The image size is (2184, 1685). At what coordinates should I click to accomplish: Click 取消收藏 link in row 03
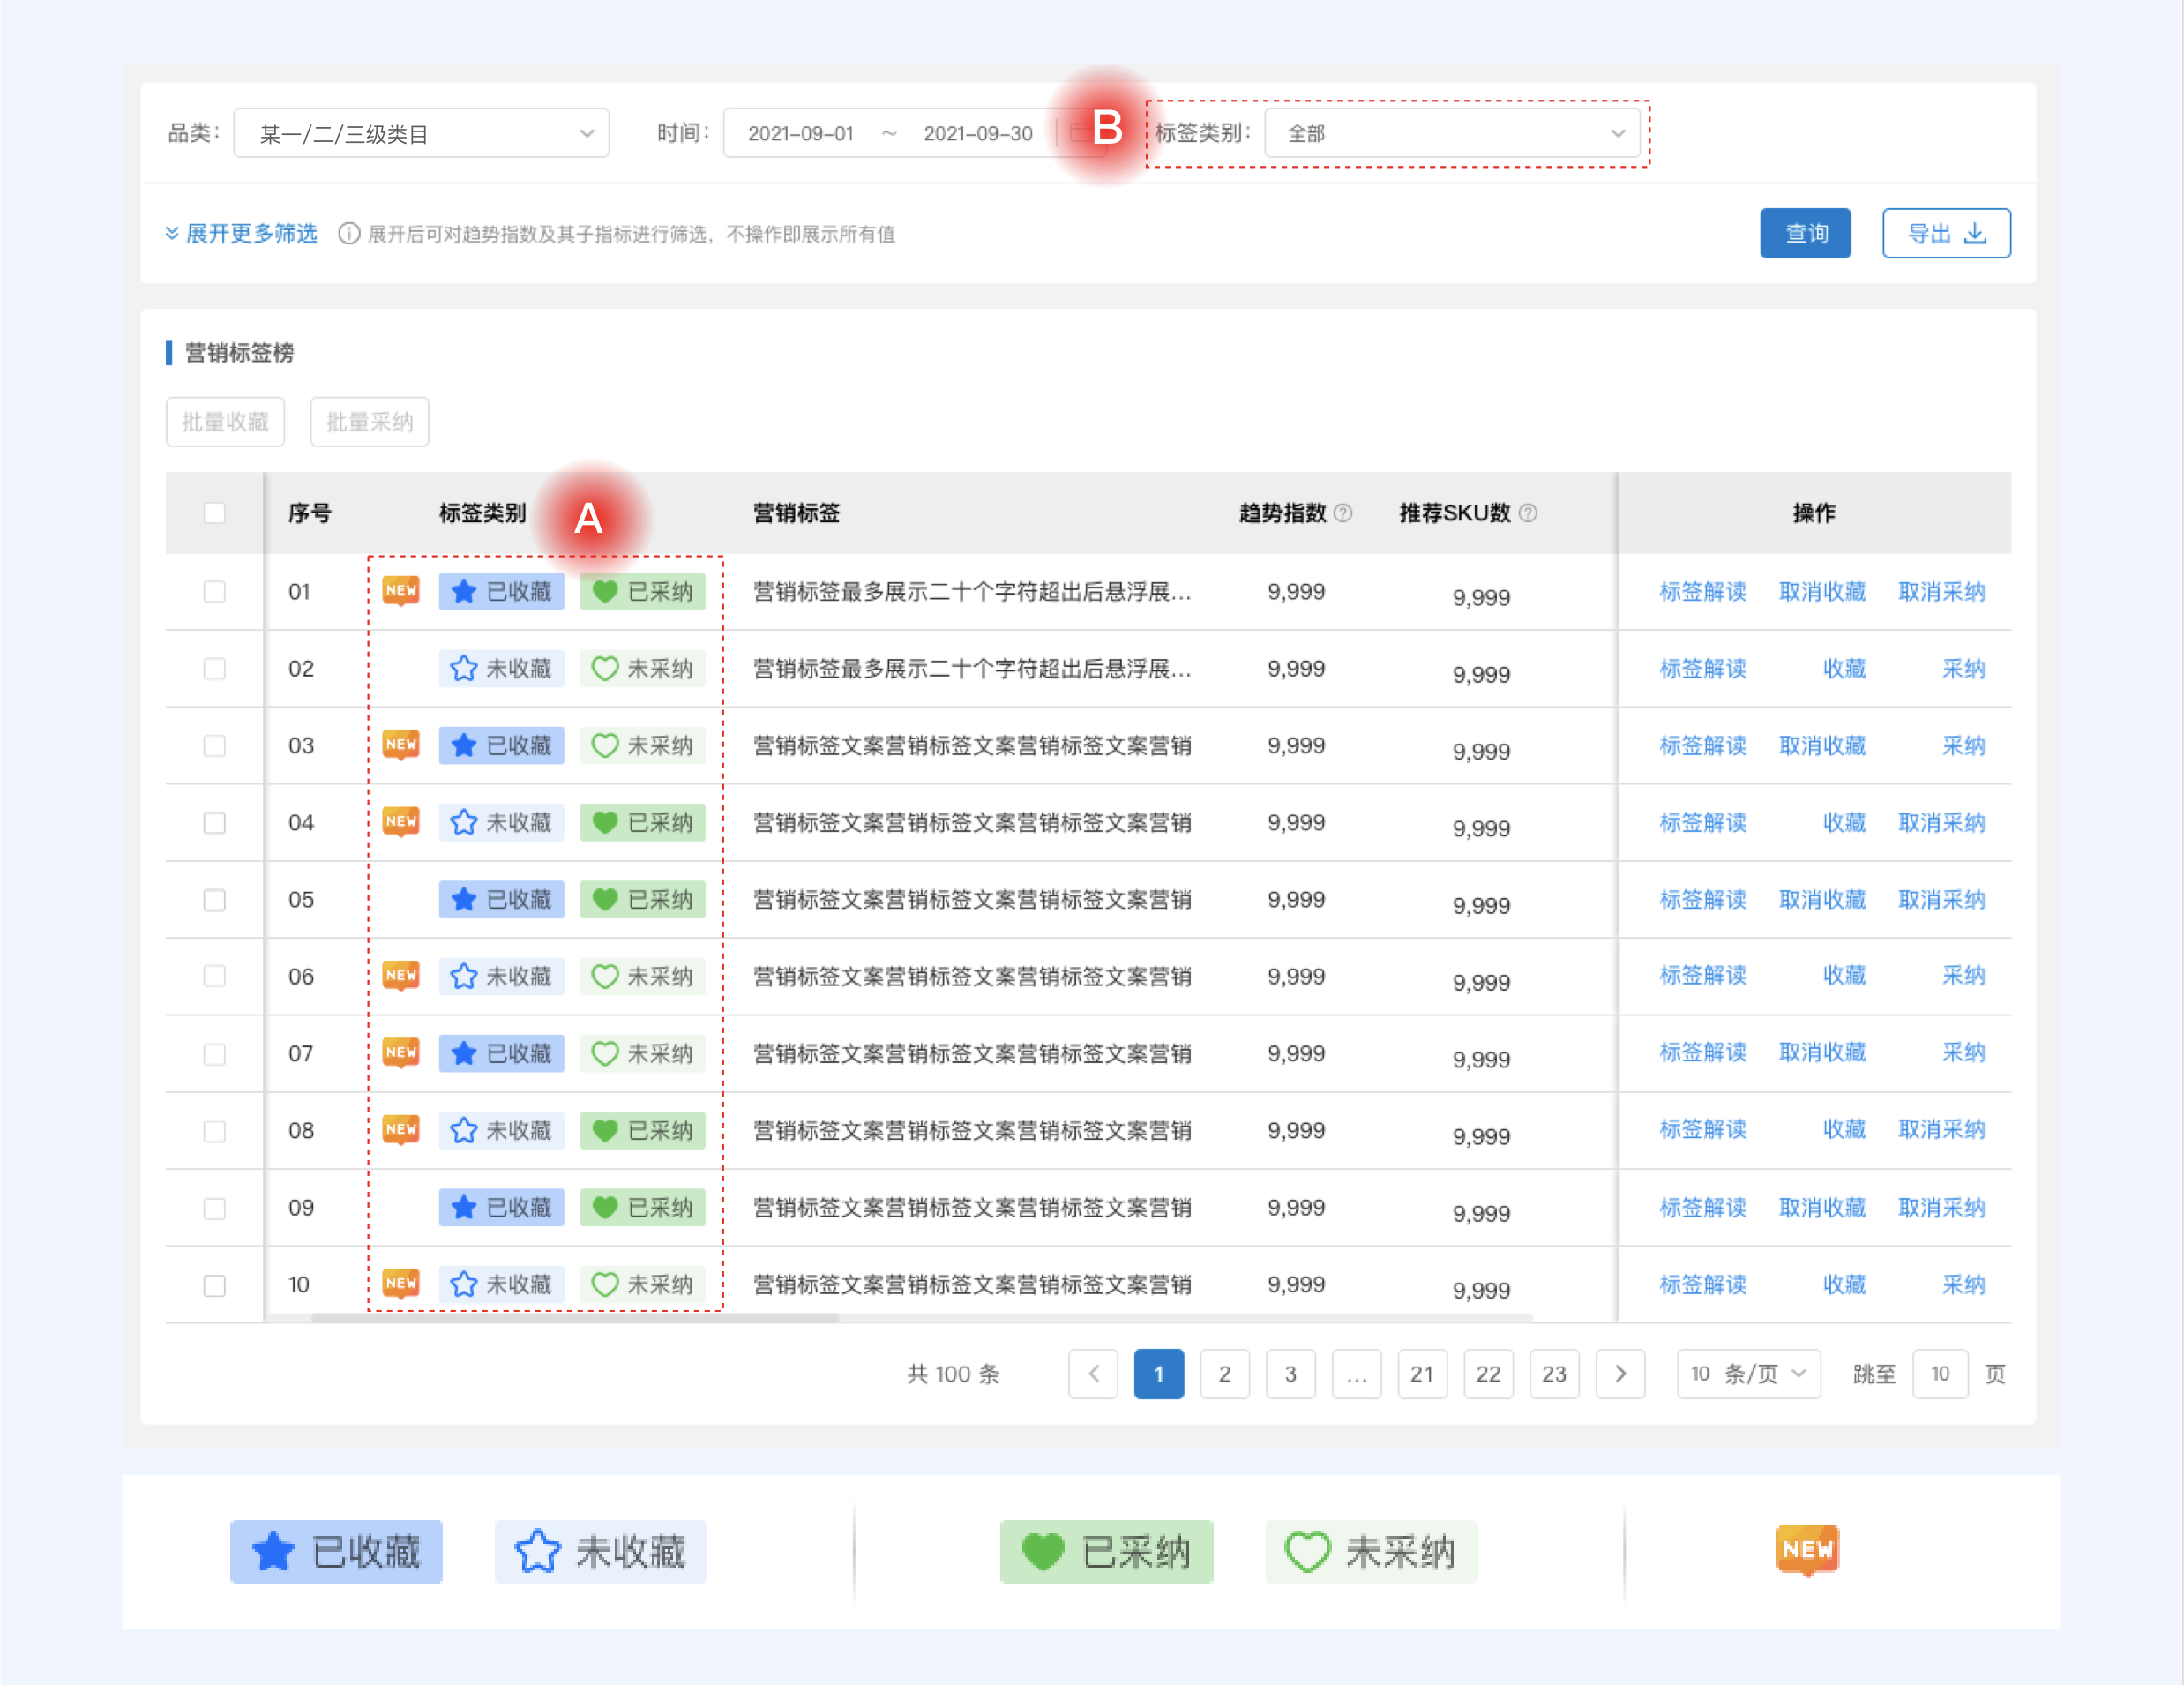pyautogui.click(x=1822, y=745)
